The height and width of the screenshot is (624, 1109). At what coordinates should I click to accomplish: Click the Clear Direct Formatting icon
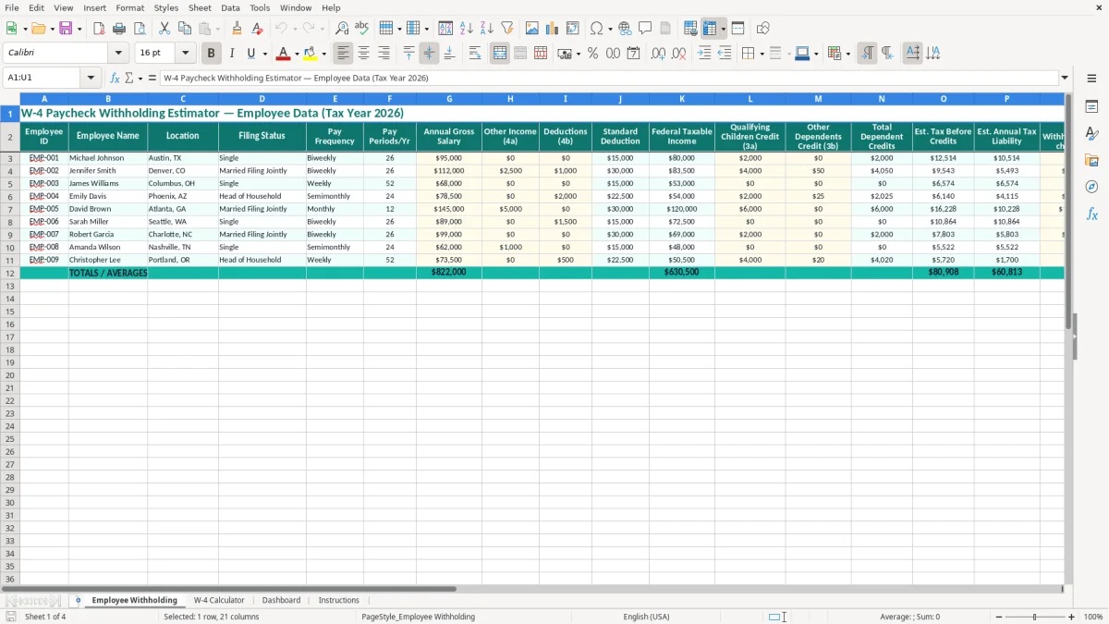pos(258,29)
